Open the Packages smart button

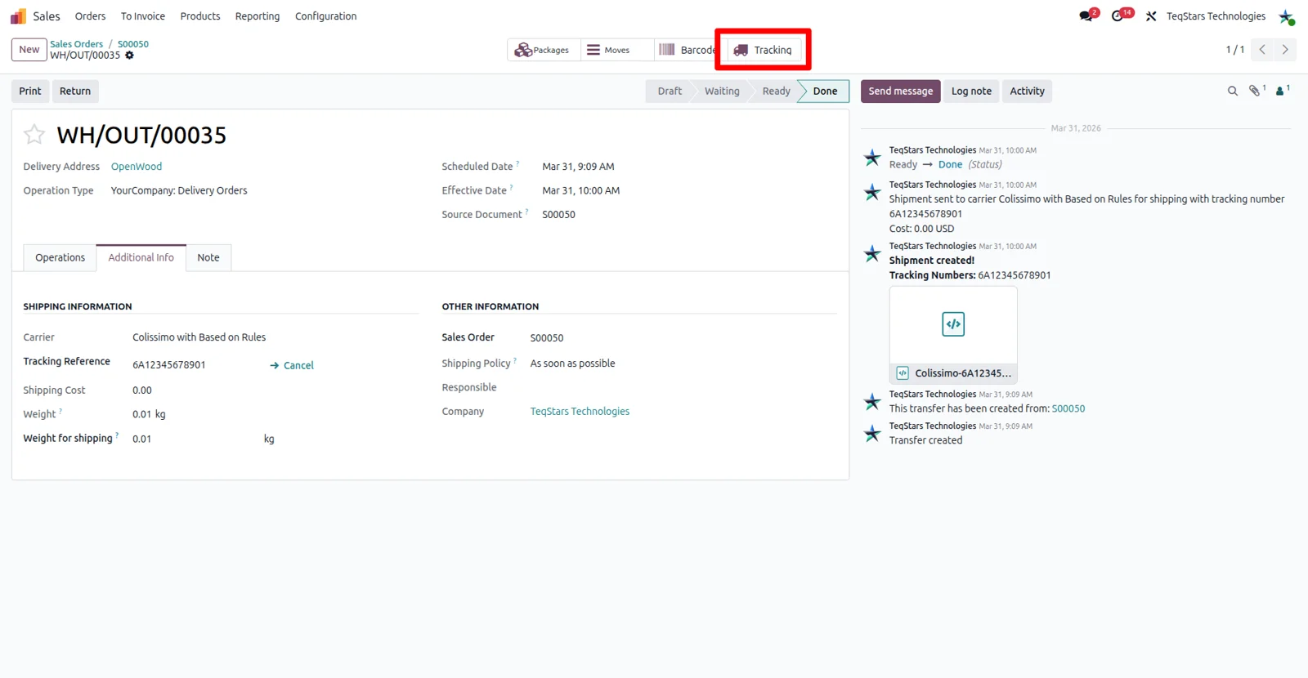tap(544, 50)
